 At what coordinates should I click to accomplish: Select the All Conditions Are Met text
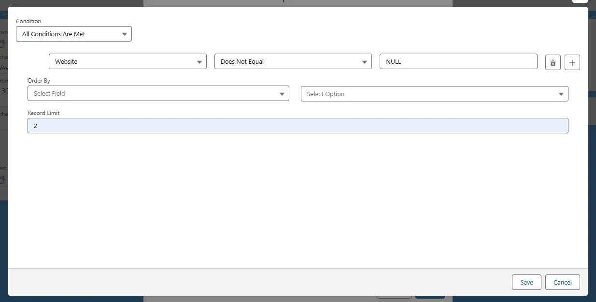click(x=54, y=34)
